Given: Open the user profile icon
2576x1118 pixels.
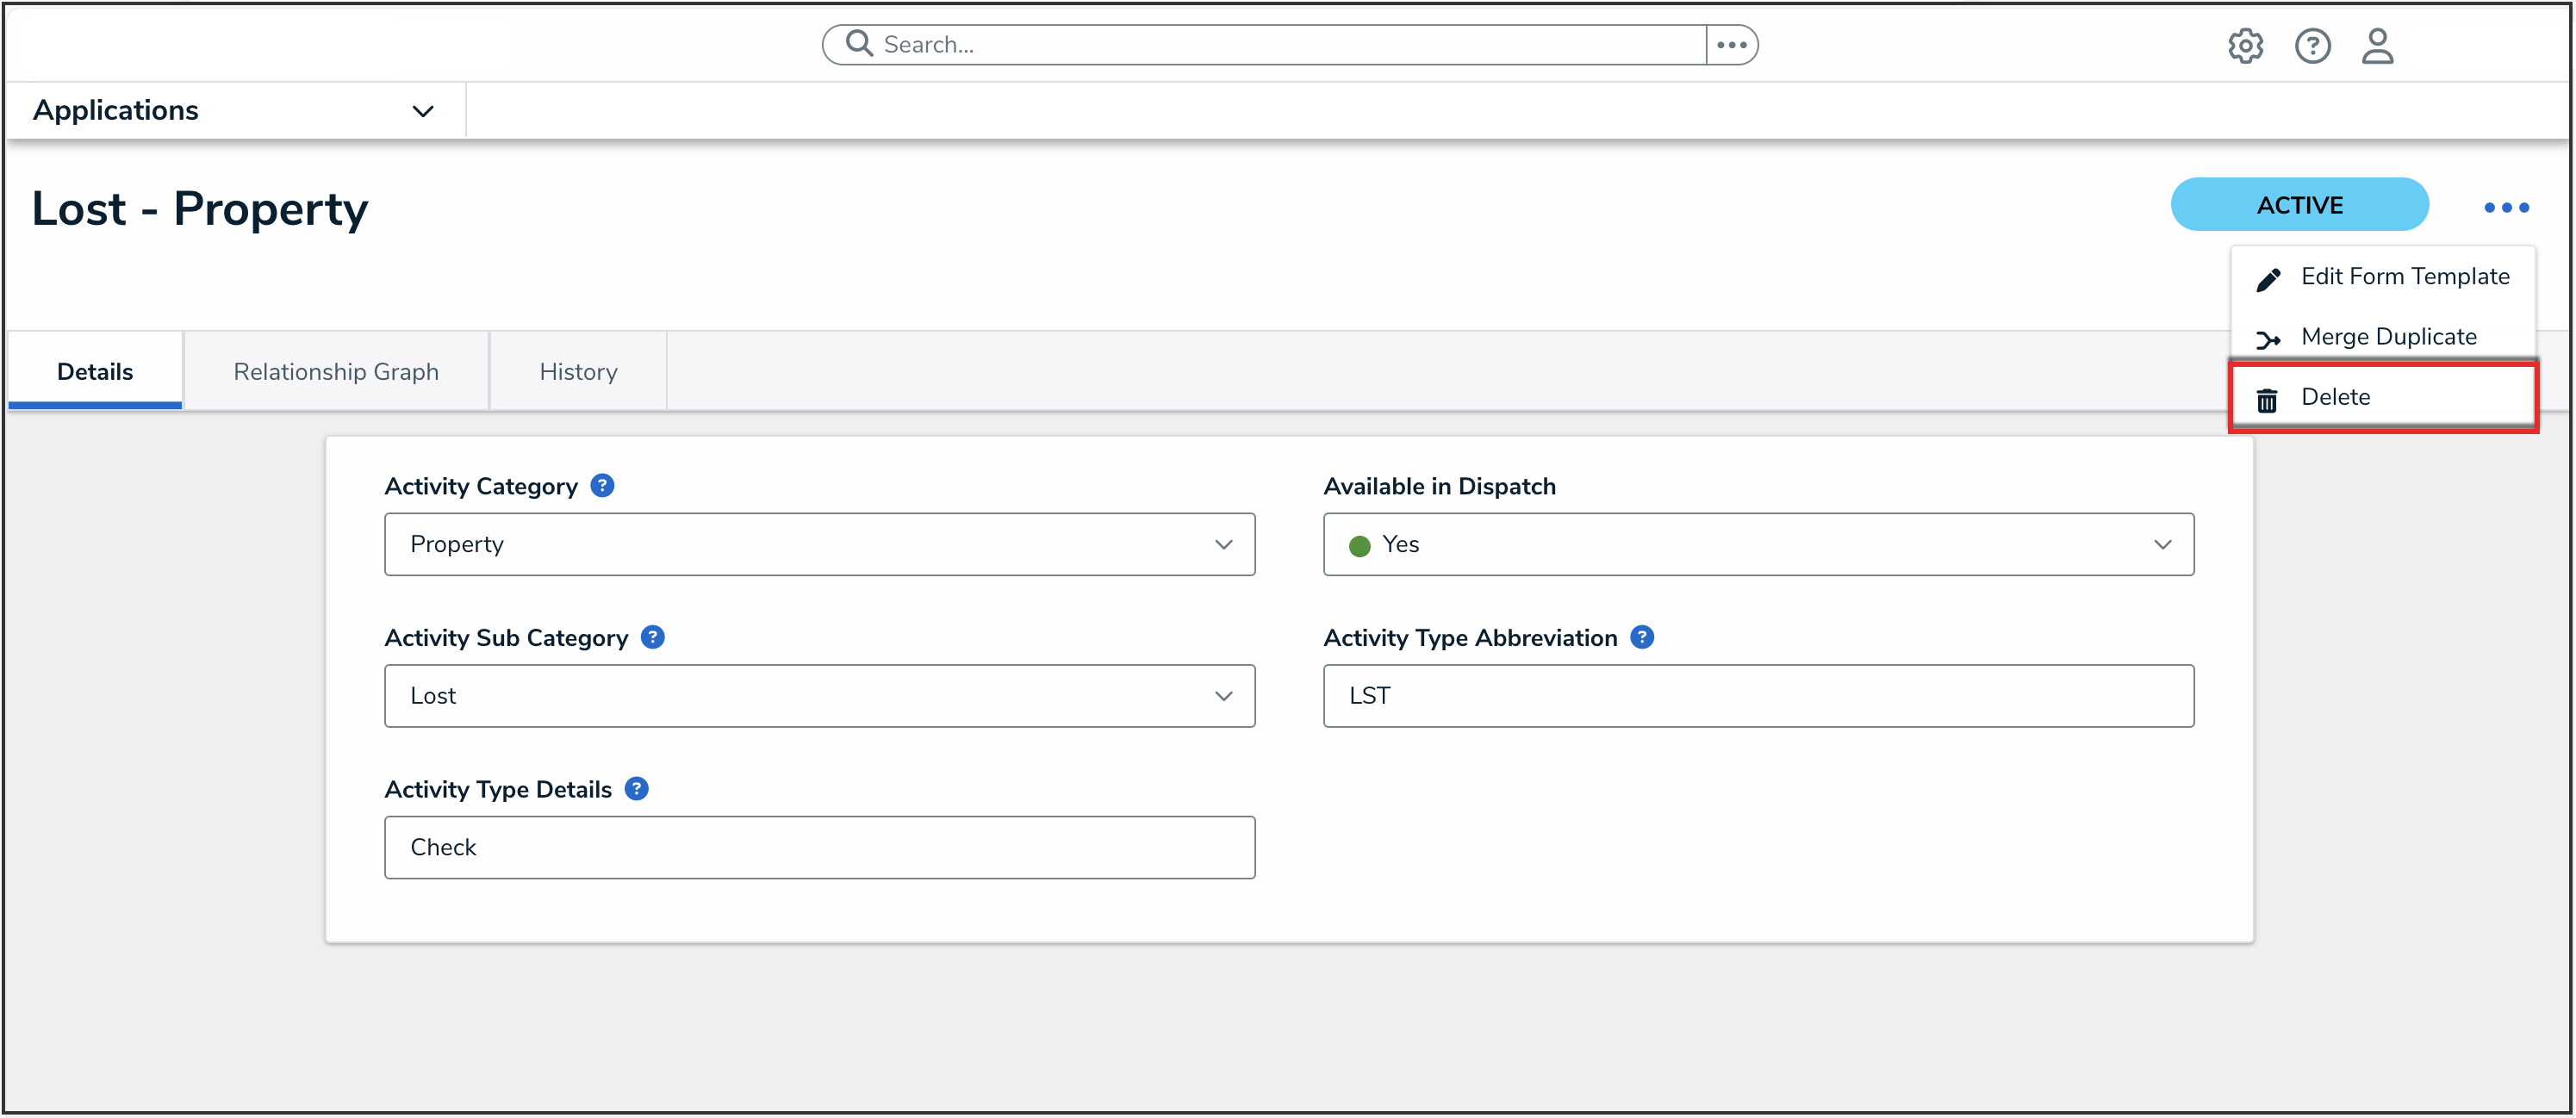Looking at the screenshot, I should pyautogui.click(x=2377, y=46).
